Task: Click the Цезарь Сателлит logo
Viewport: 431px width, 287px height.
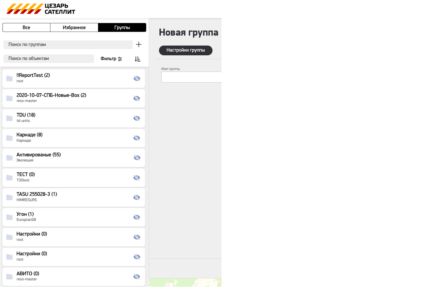Action: 41,9
